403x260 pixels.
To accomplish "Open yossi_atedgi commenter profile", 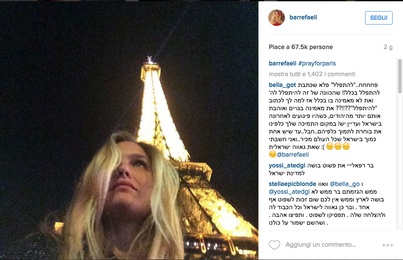I will 287,165.
